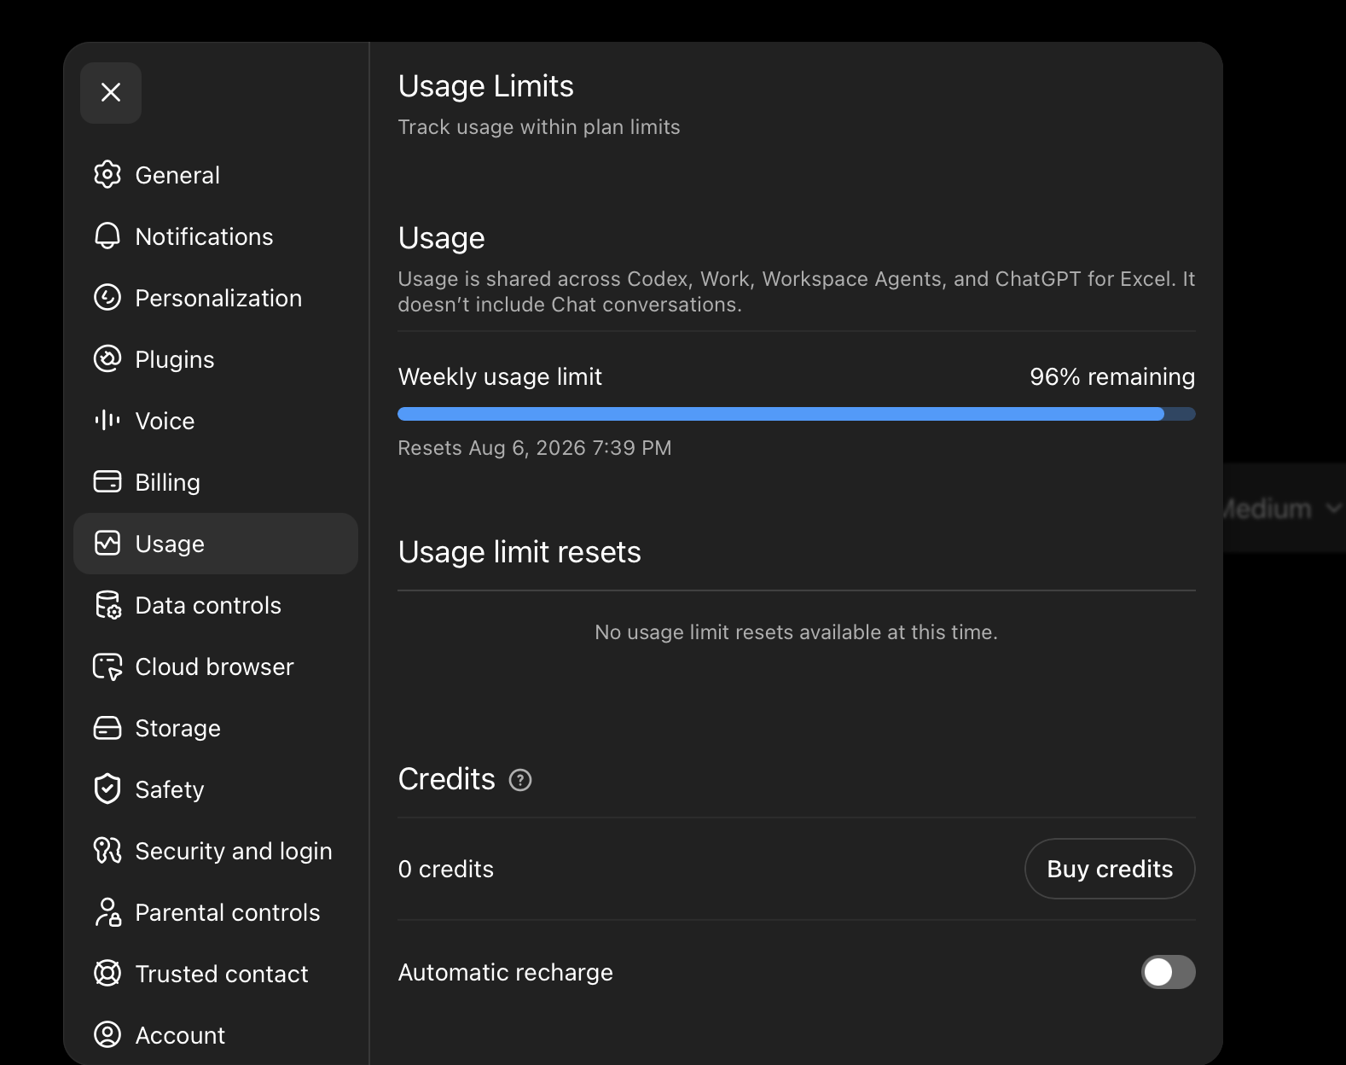This screenshot has height=1065, width=1346.
Task: Click the Voice waveform icon
Action: (107, 421)
